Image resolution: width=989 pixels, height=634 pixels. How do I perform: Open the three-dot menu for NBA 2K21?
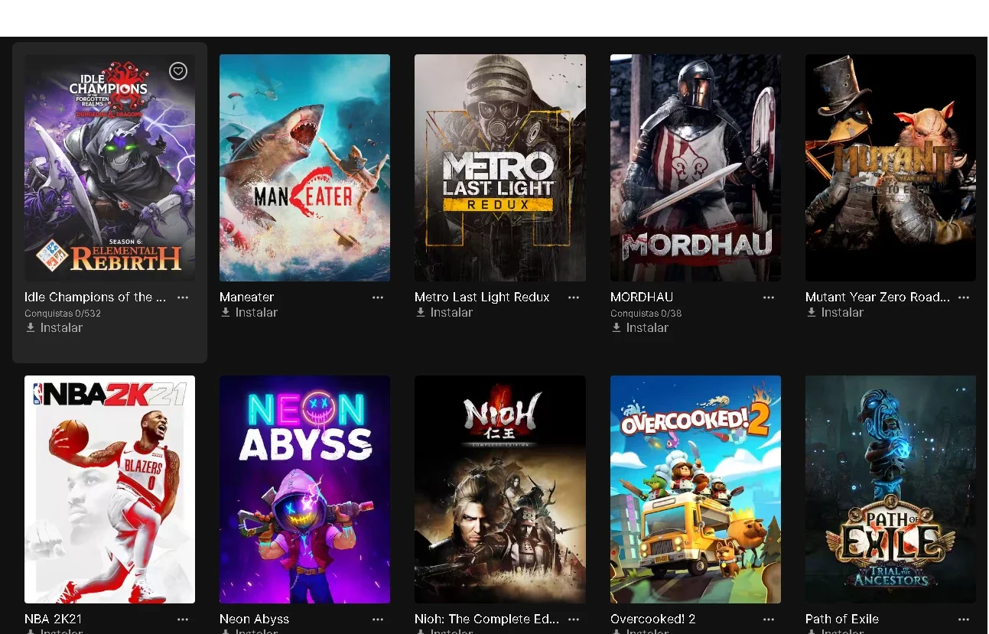coord(183,619)
